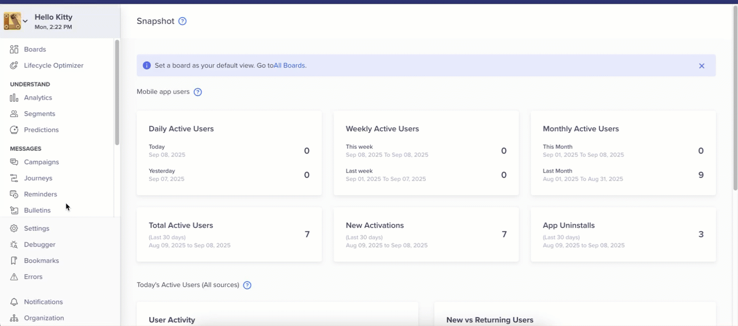The height and width of the screenshot is (326, 738).
Task: Click the Errors warning triangle icon
Action: (14, 277)
